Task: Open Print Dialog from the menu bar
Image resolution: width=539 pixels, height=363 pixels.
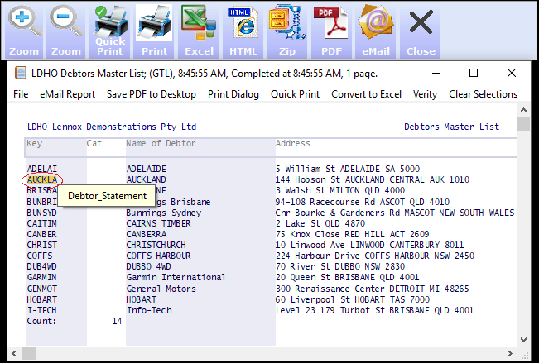Action: click(x=233, y=94)
